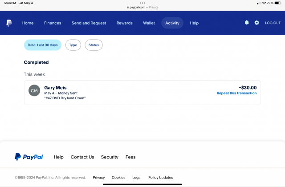Image resolution: width=285 pixels, height=187 pixels.
Task: Select Send and Request
Action: pos(89,23)
